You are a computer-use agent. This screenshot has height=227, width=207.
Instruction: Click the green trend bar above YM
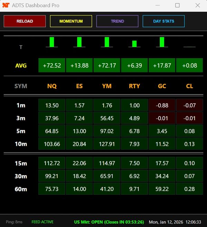tap(107, 42)
